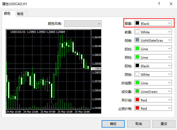
Task: Expand the 颜色风格 color scheme dropdown
Action: click(x=83, y=24)
